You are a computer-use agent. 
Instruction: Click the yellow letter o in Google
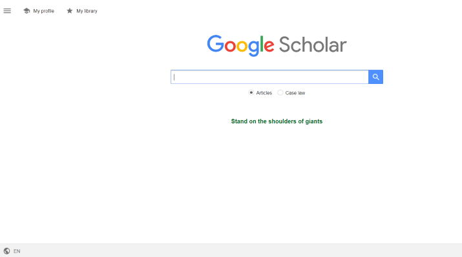242,46
